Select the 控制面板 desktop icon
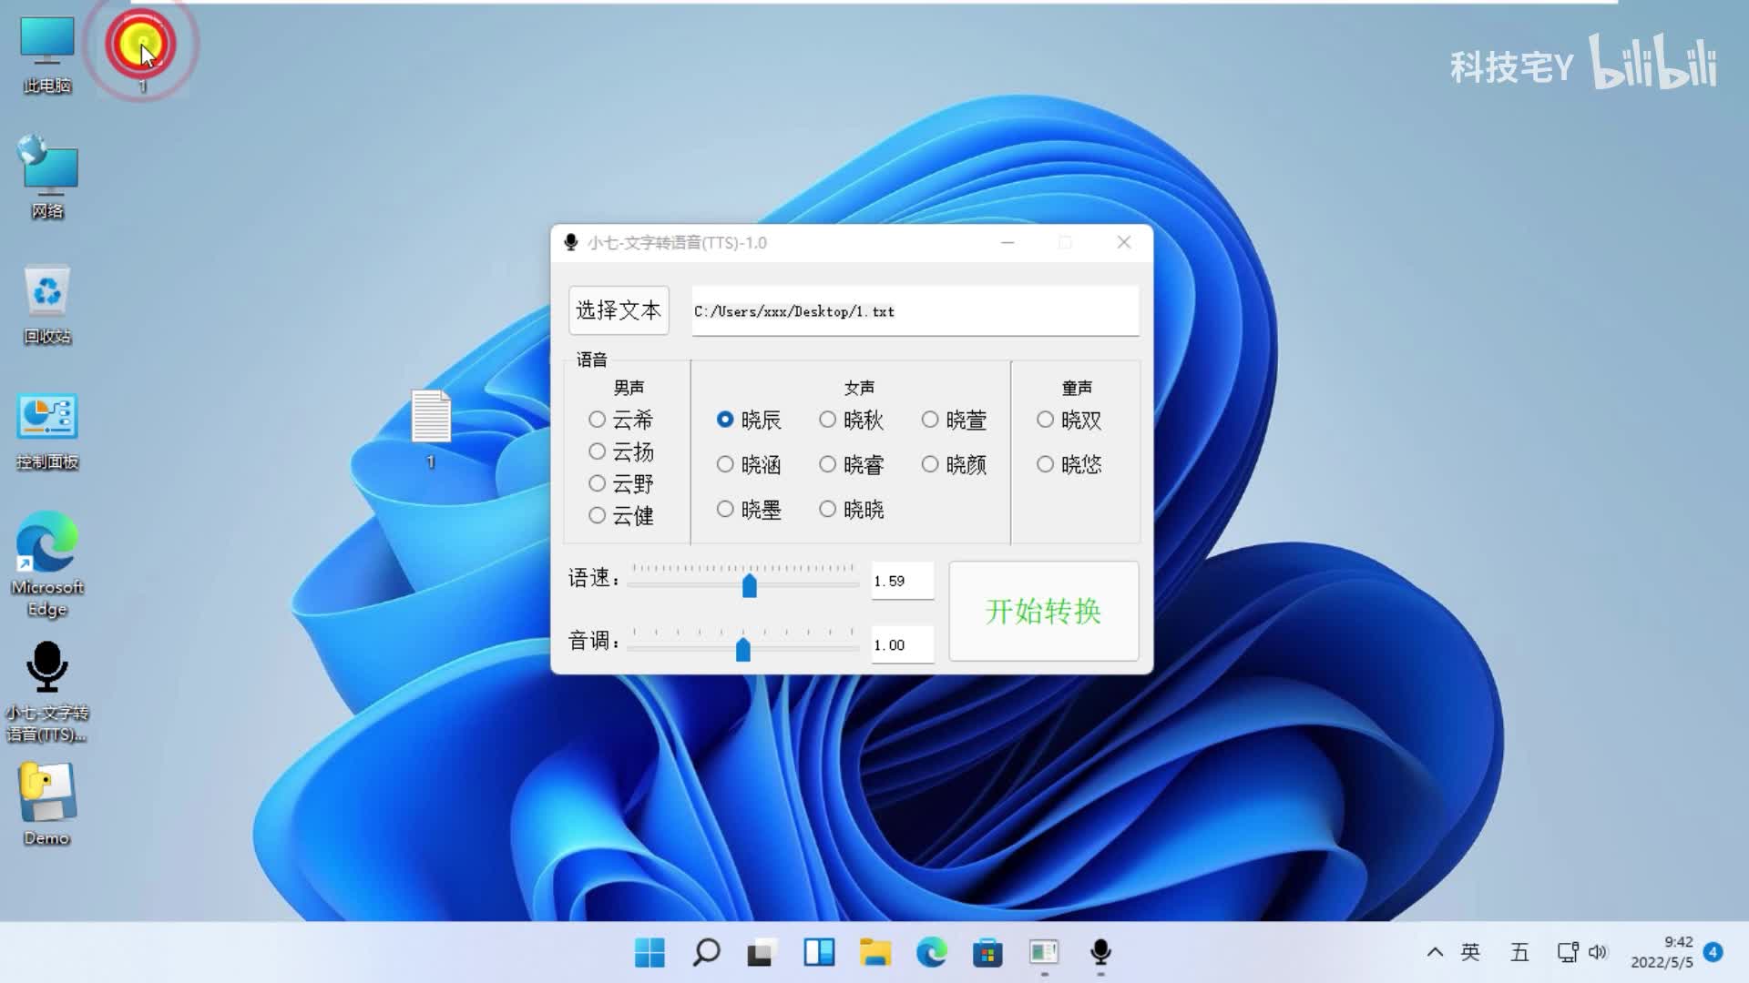Screen dimensions: 1749x983 pyautogui.click(x=46, y=418)
